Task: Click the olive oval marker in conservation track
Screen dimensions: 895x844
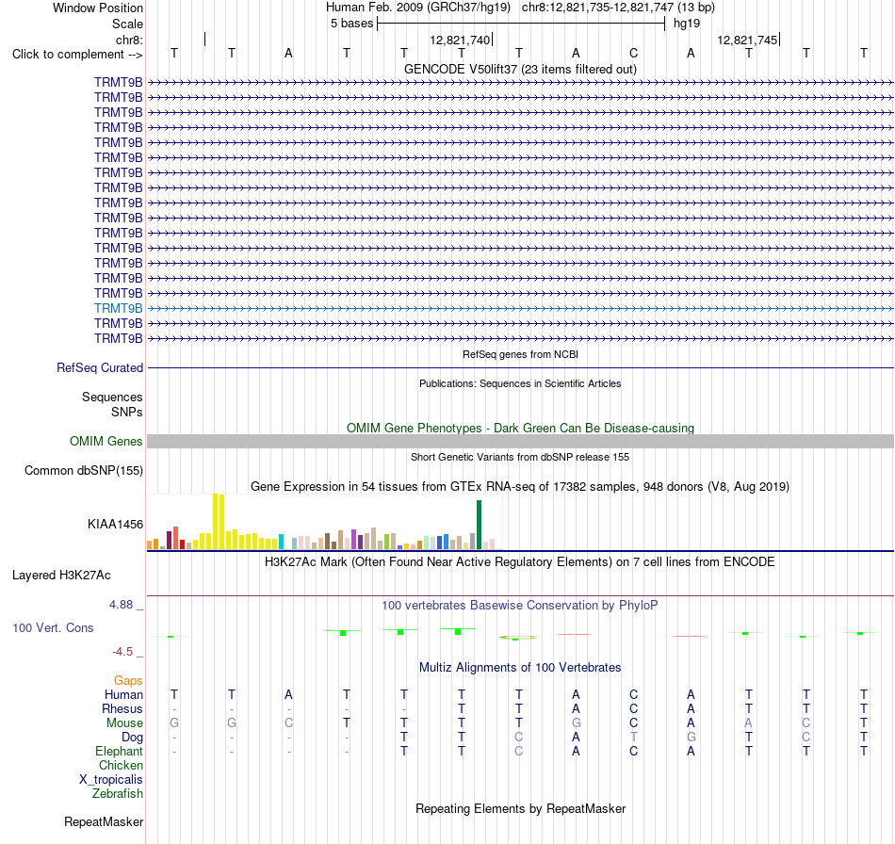Action: tap(518, 637)
